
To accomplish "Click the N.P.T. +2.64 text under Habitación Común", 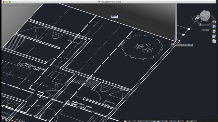I will point(79,106).
